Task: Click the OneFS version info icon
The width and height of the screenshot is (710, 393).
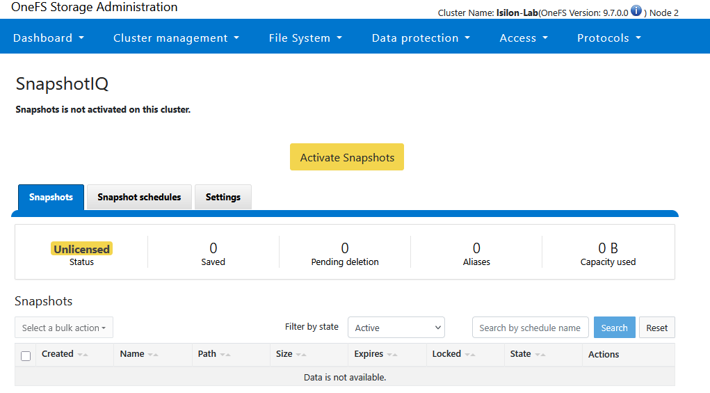Action: point(636,11)
